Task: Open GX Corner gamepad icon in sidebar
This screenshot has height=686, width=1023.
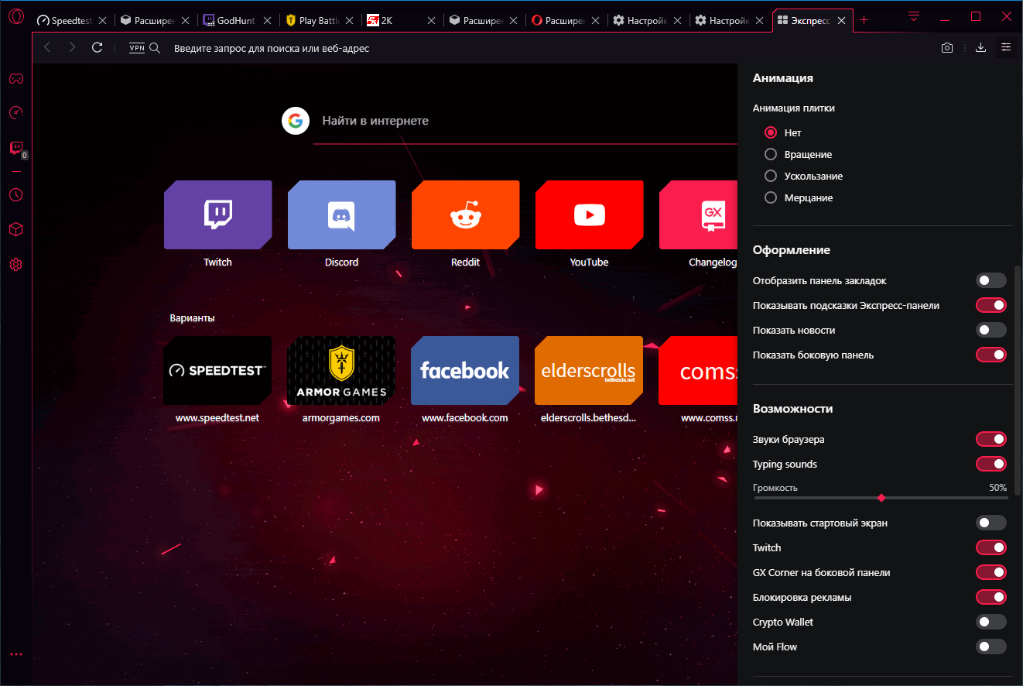Action: tap(15, 78)
